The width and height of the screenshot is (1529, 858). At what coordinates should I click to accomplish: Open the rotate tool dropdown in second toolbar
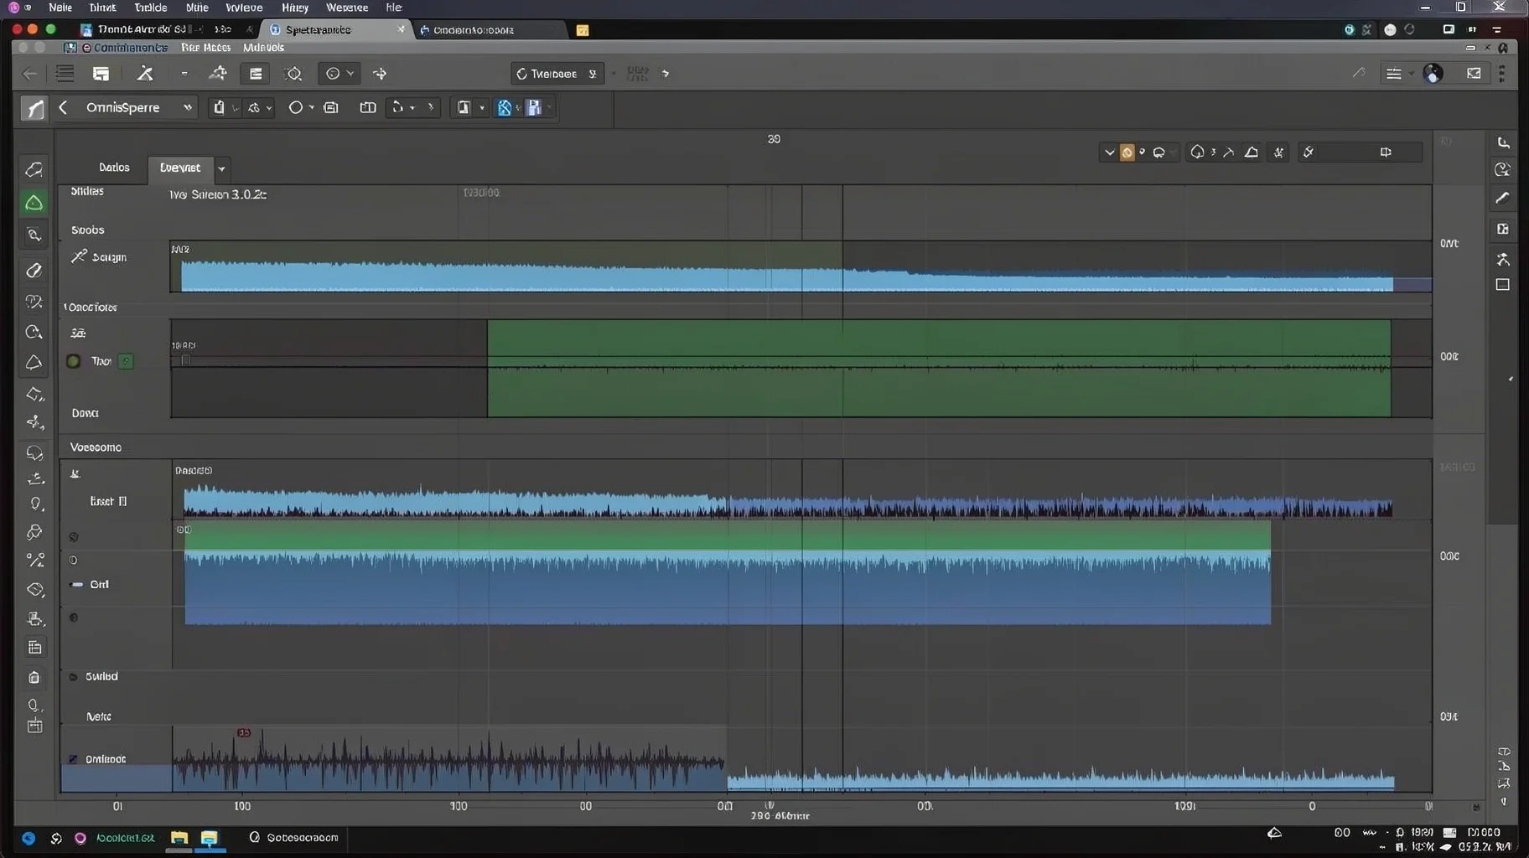[x=412, y=107]
